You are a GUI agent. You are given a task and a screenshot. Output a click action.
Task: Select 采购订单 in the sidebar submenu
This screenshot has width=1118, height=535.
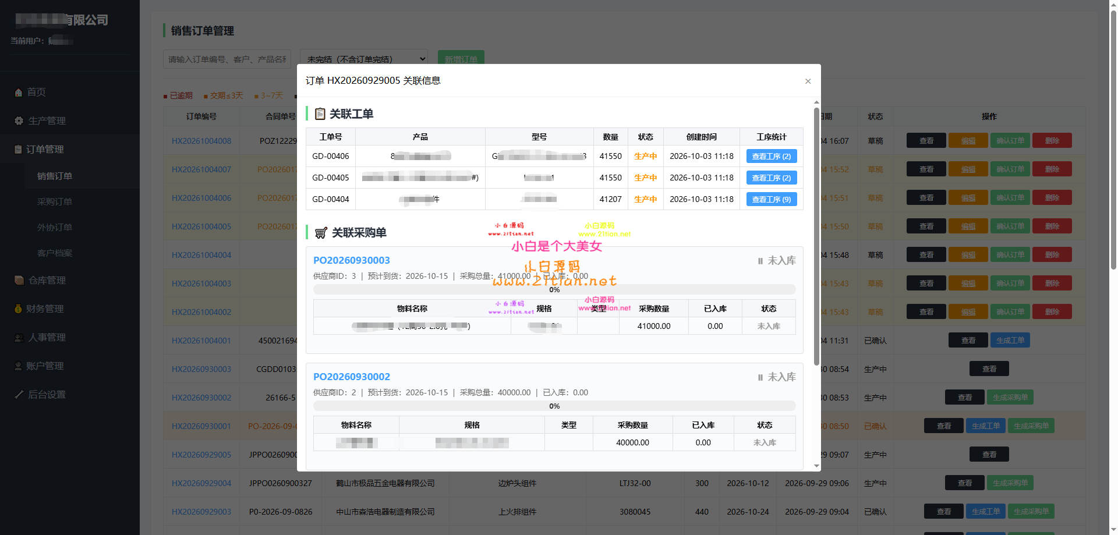[55, 201]
